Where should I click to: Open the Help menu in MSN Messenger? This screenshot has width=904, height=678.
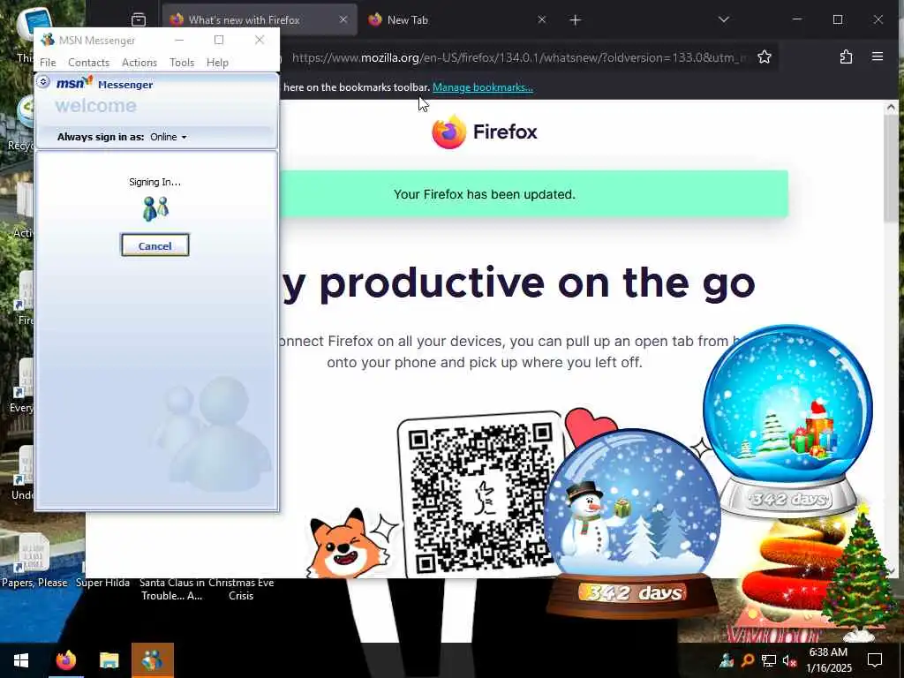coord(217,63)
